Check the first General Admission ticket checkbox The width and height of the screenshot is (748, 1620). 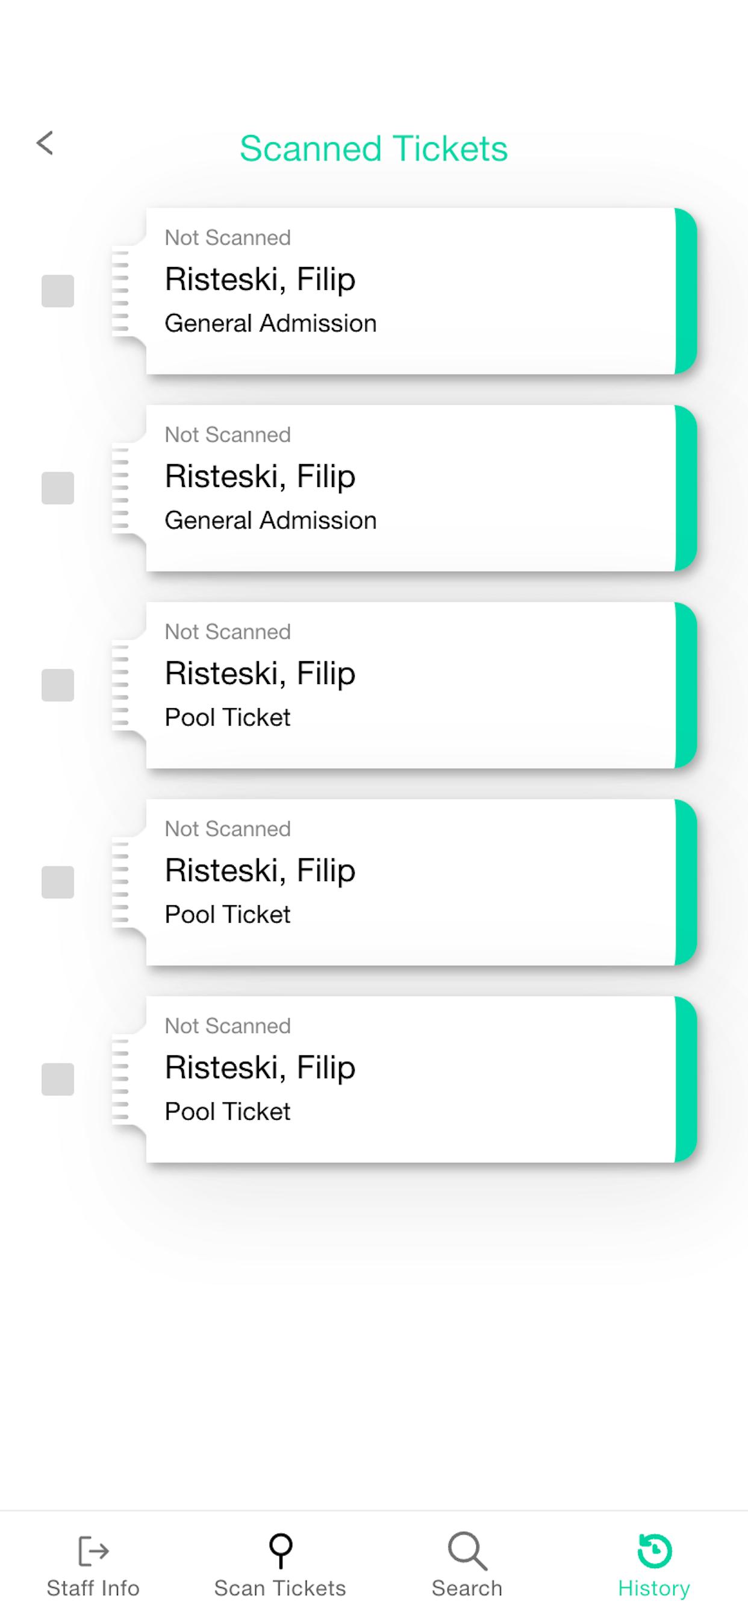[x=58, y=291]
